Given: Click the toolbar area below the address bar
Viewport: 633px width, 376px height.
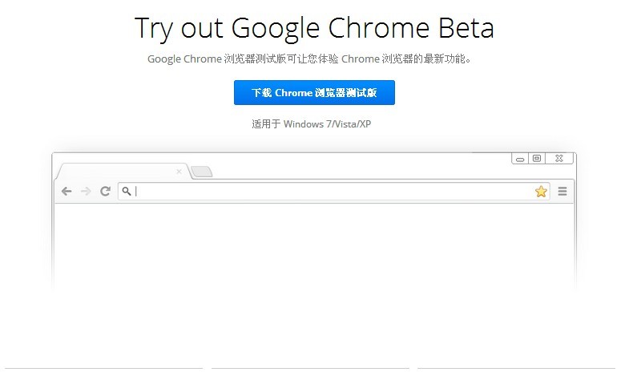Looking at the screenshot, I should tap(314, 202).
